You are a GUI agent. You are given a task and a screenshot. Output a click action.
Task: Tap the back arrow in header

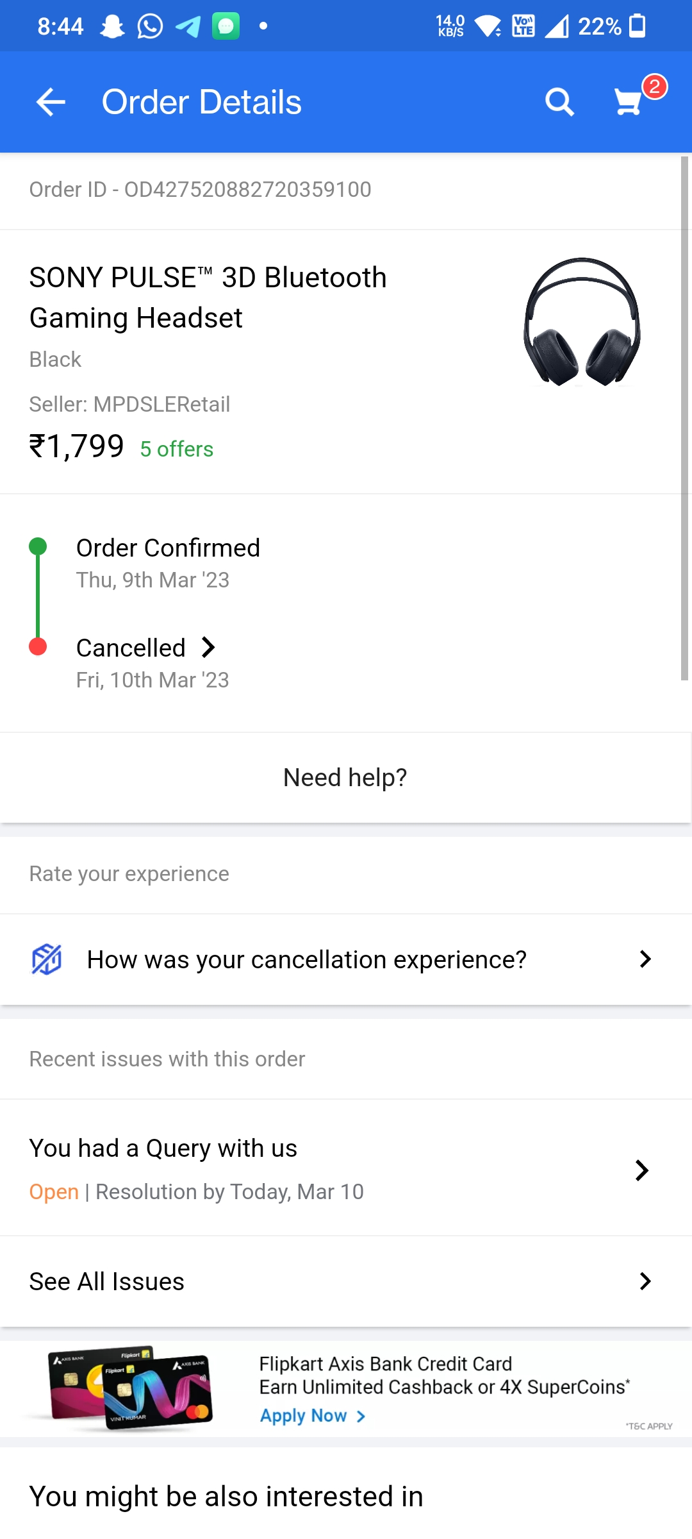(51, 102)
